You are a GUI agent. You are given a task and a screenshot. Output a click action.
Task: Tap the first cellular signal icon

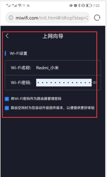coord(9,5)
